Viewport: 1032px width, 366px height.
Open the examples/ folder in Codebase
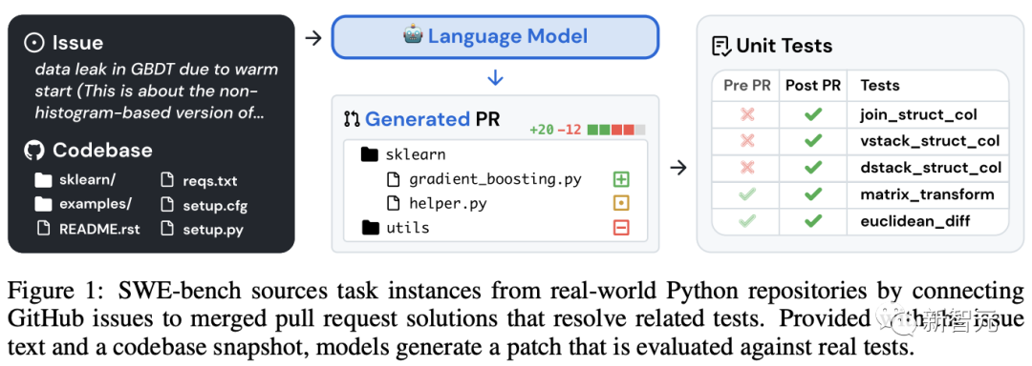coord(83,203)
